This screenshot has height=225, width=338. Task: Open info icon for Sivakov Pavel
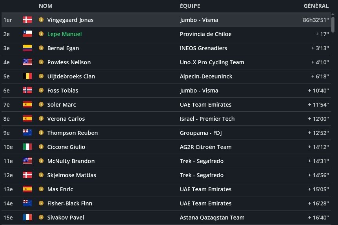point(41,218)
